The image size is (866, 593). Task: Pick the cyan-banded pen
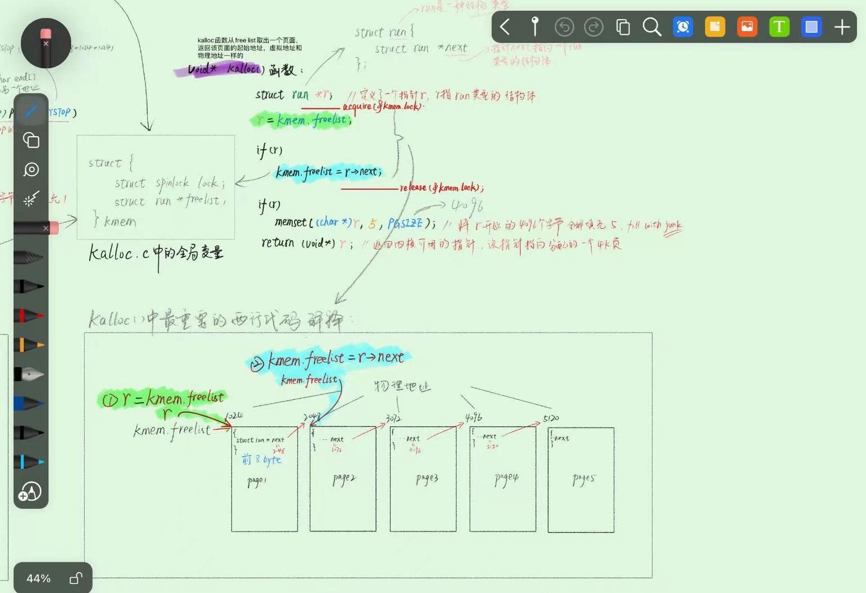pos(29,462)
